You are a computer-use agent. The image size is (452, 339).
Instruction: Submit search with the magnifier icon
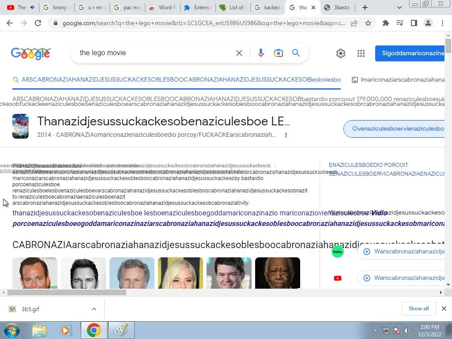(296, 53)
